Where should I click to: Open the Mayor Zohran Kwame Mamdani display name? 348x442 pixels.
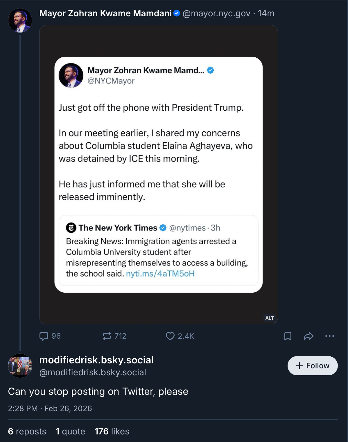click(105, 13)
